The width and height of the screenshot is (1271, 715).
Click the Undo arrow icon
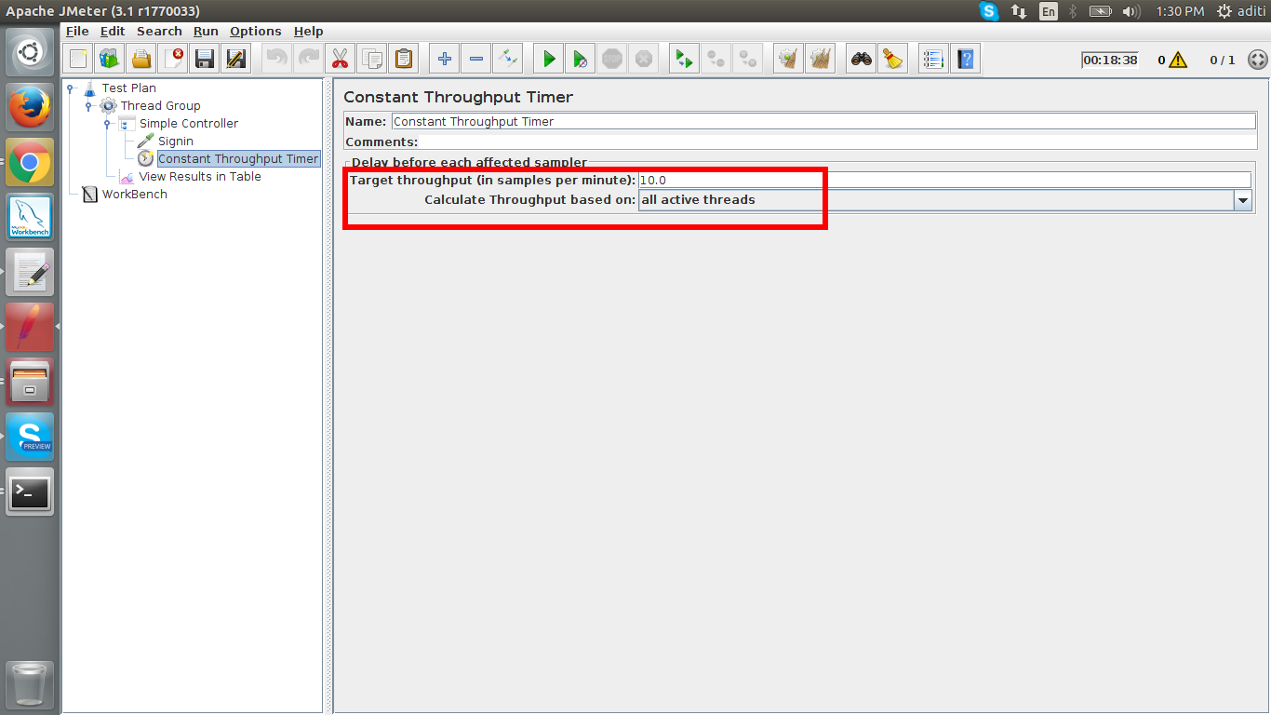coord(277,60)
